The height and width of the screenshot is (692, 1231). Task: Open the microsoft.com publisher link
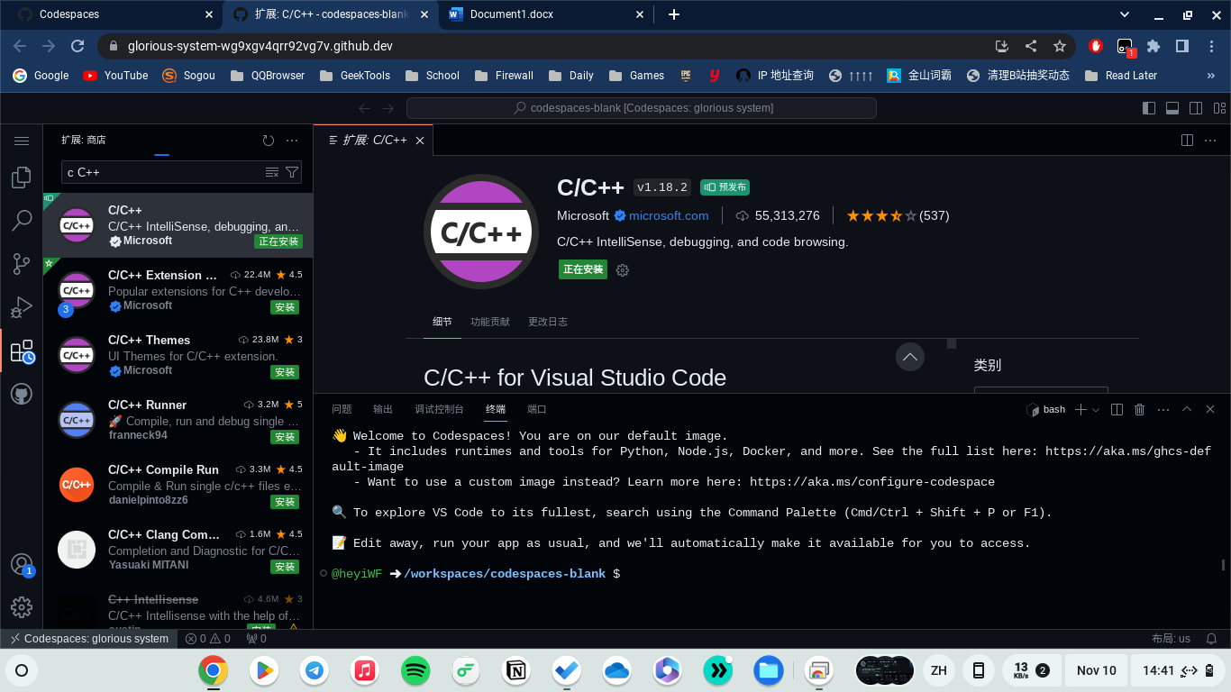pyautogui.click(x=669, y=215)
